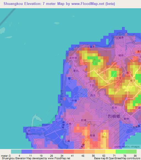
Task: Click the 埔頭 place label
Action: pos(121,56)
